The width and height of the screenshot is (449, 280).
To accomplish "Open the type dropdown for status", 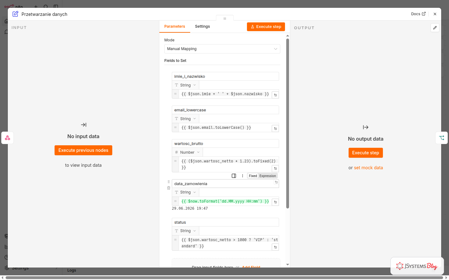I will tap(186, 231).
